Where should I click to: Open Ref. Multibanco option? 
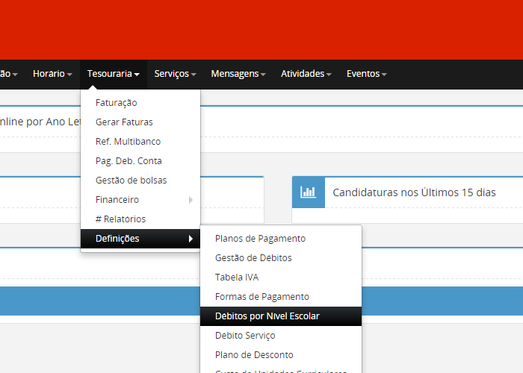[128, 142]
